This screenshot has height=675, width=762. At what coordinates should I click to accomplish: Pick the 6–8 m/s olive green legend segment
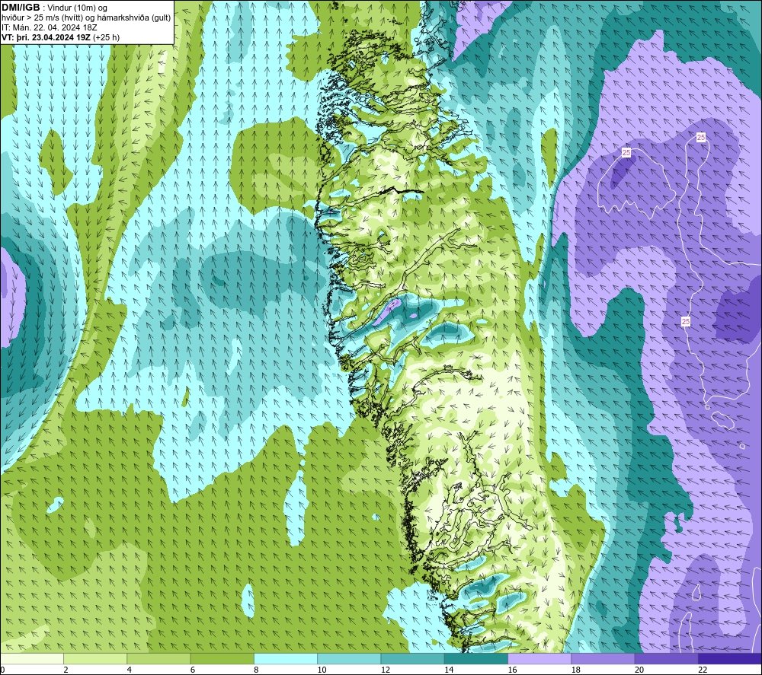point(222,658)
